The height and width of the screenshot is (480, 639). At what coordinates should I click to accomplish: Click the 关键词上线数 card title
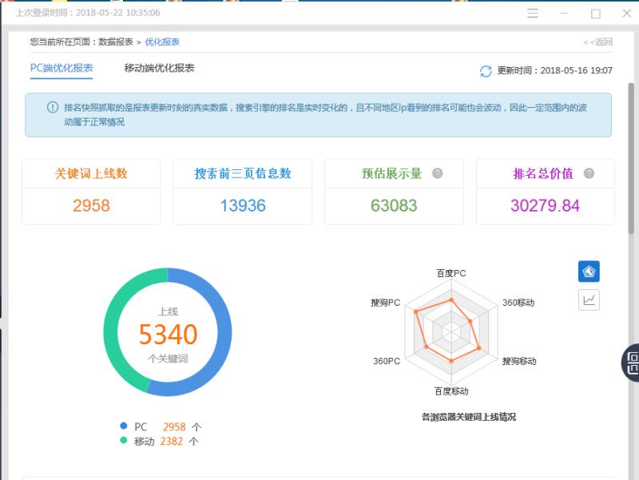pos(91,173)
